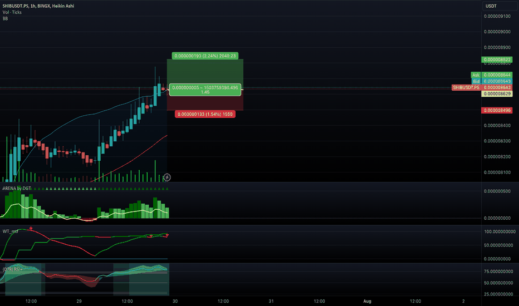Click the 29 date on time axis
The width and height of the screenshot is (519, 306).
click(79, 301)
